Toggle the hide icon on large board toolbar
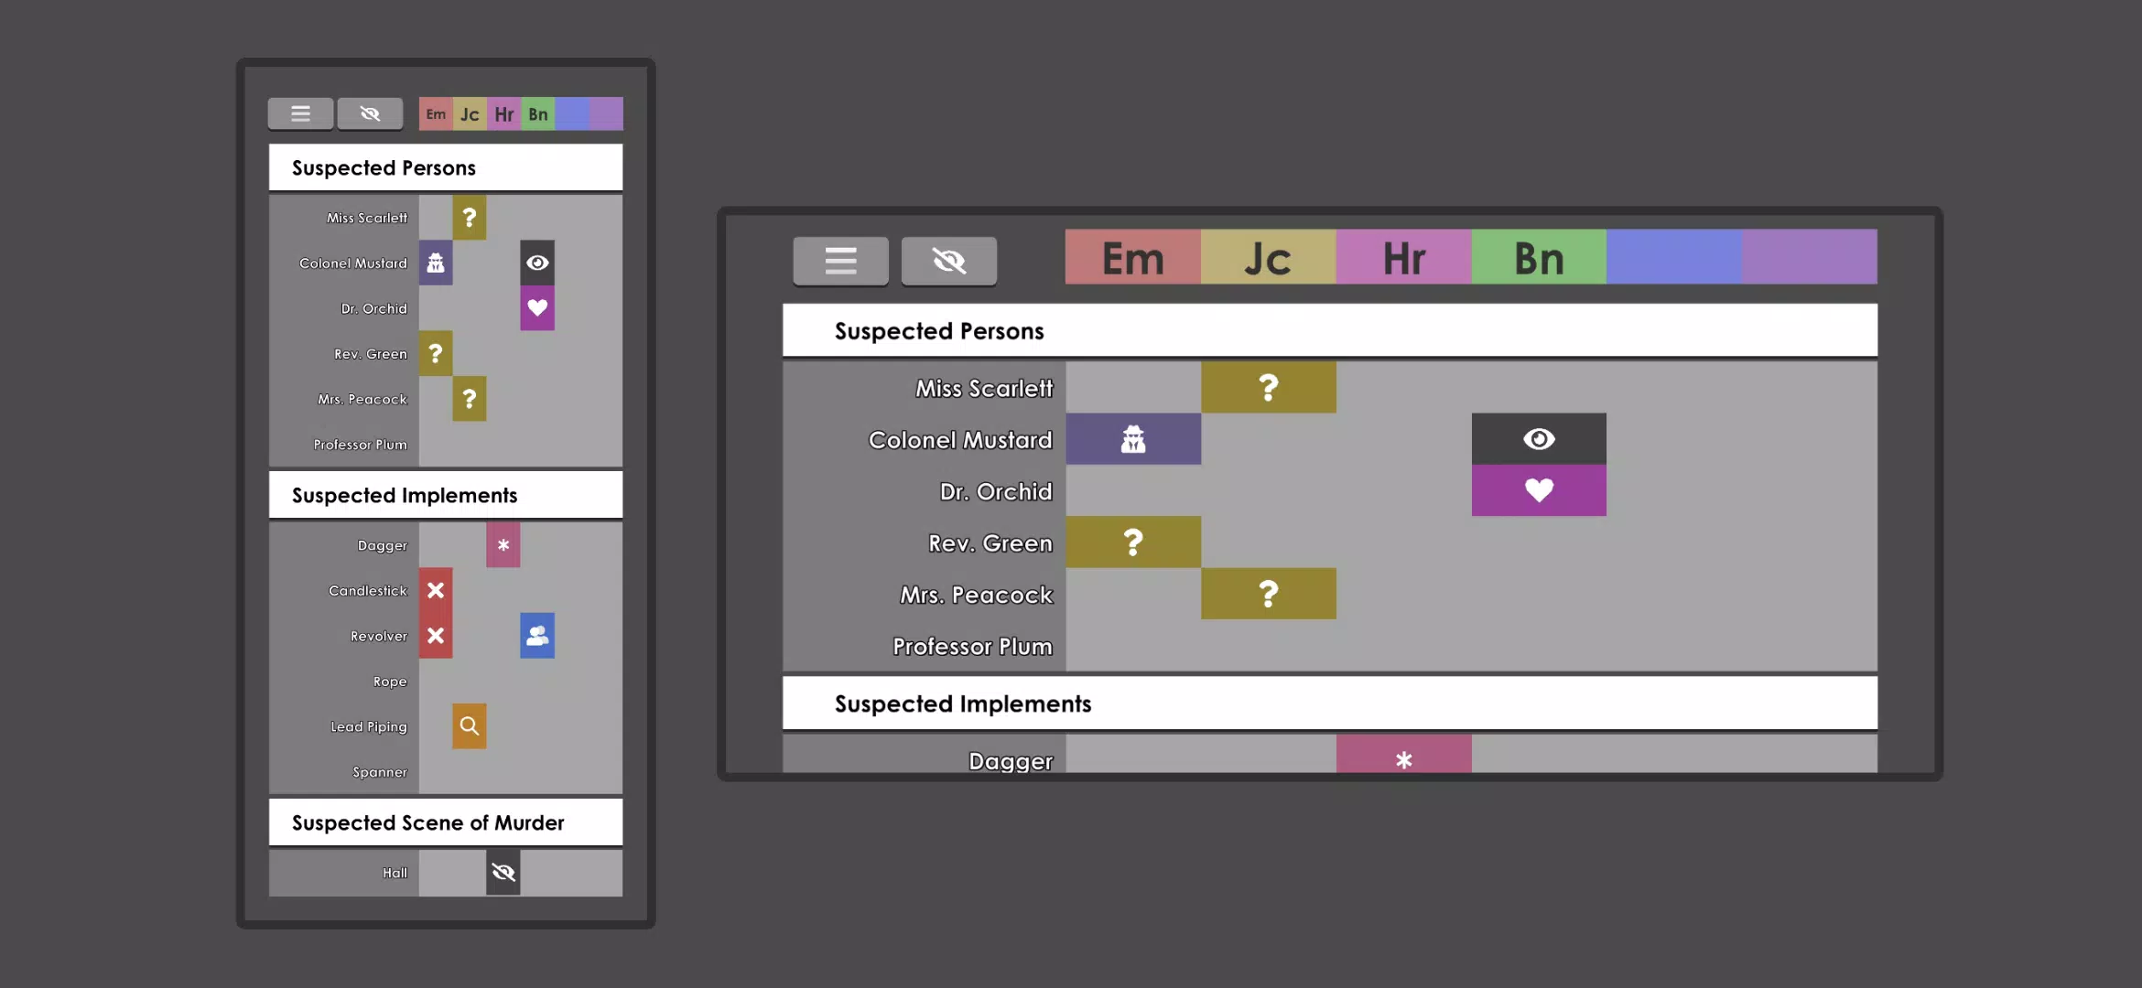Screen dimensions: 2142x988 (x=948, y=259)
